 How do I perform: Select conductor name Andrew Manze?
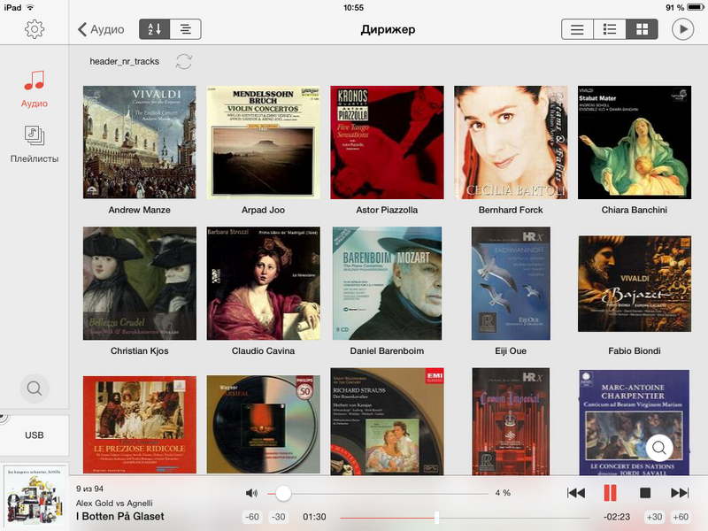(140, 210)
